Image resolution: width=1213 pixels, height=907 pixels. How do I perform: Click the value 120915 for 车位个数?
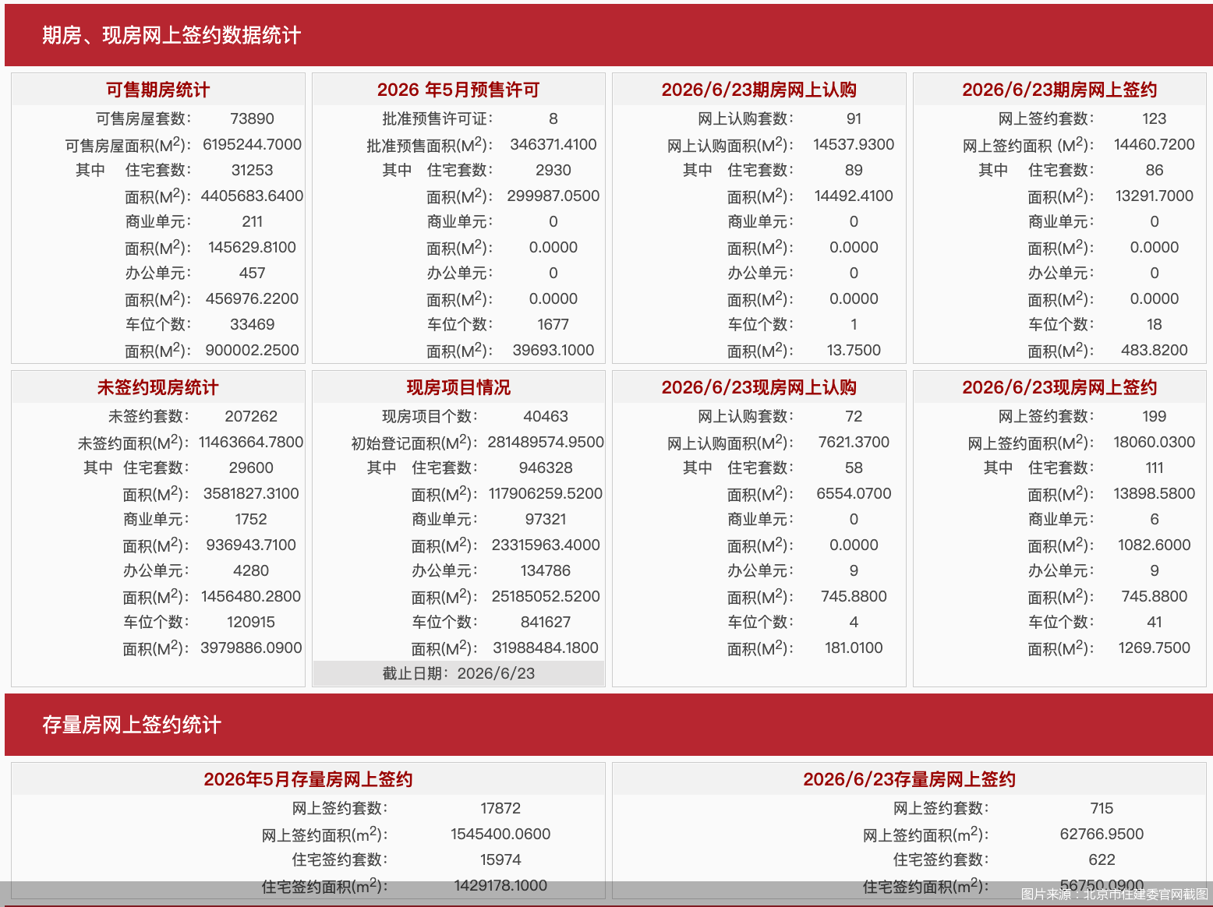click(x=251, y=622)
